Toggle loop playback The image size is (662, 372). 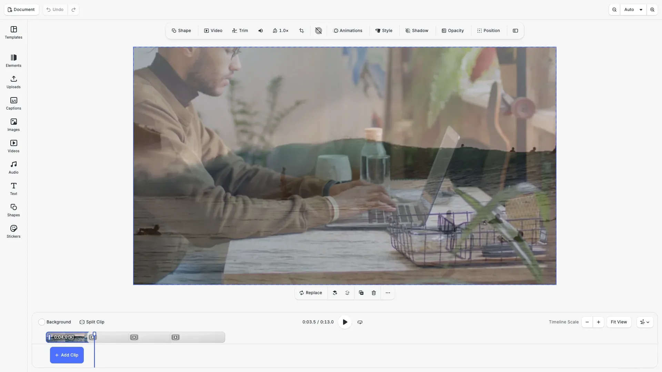360,322
